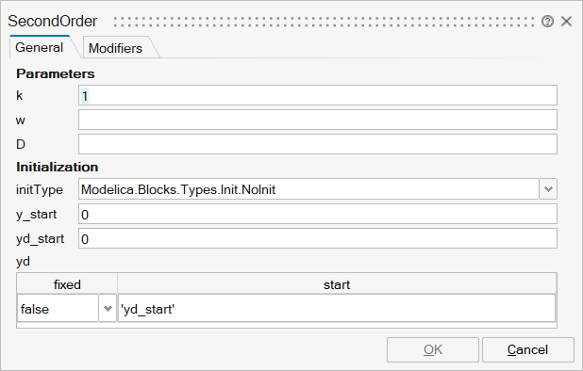Screen dimensions: 583x371
Task: Dismiss with the Cancel button
Action: pyautogui.click(x=528, y=350)
